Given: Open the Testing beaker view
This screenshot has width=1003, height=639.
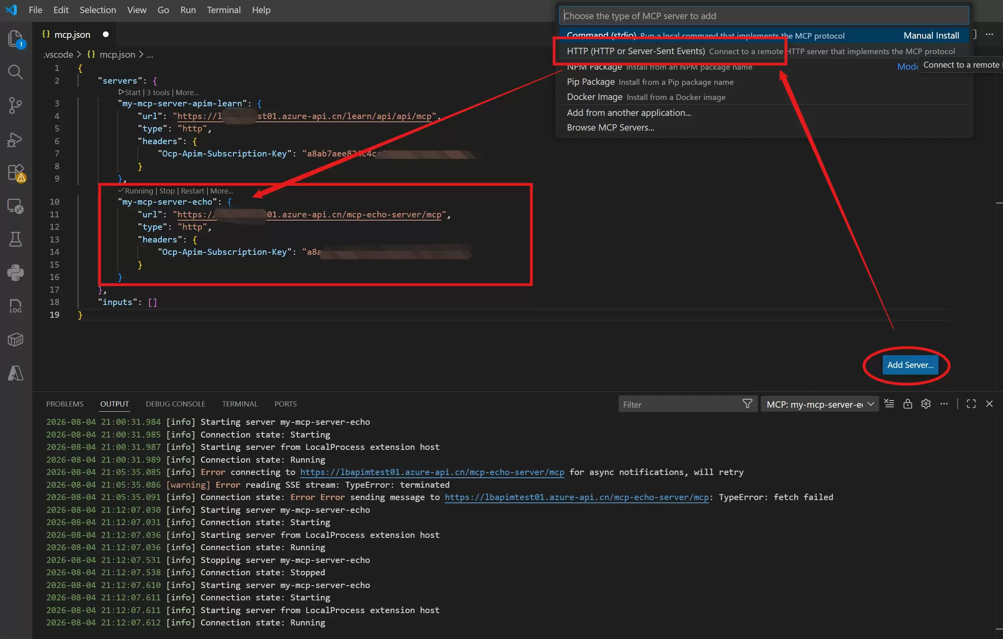Looking at the screenshot, I should tap(16, 239).
